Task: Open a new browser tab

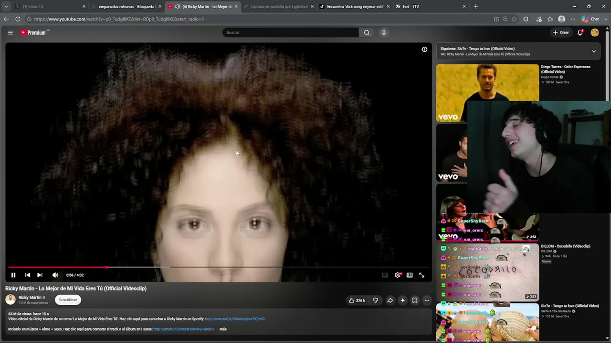Action: tap(475, 7)
